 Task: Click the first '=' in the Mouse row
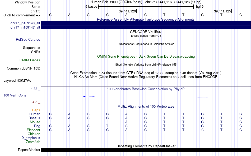(x=50, y=122)
